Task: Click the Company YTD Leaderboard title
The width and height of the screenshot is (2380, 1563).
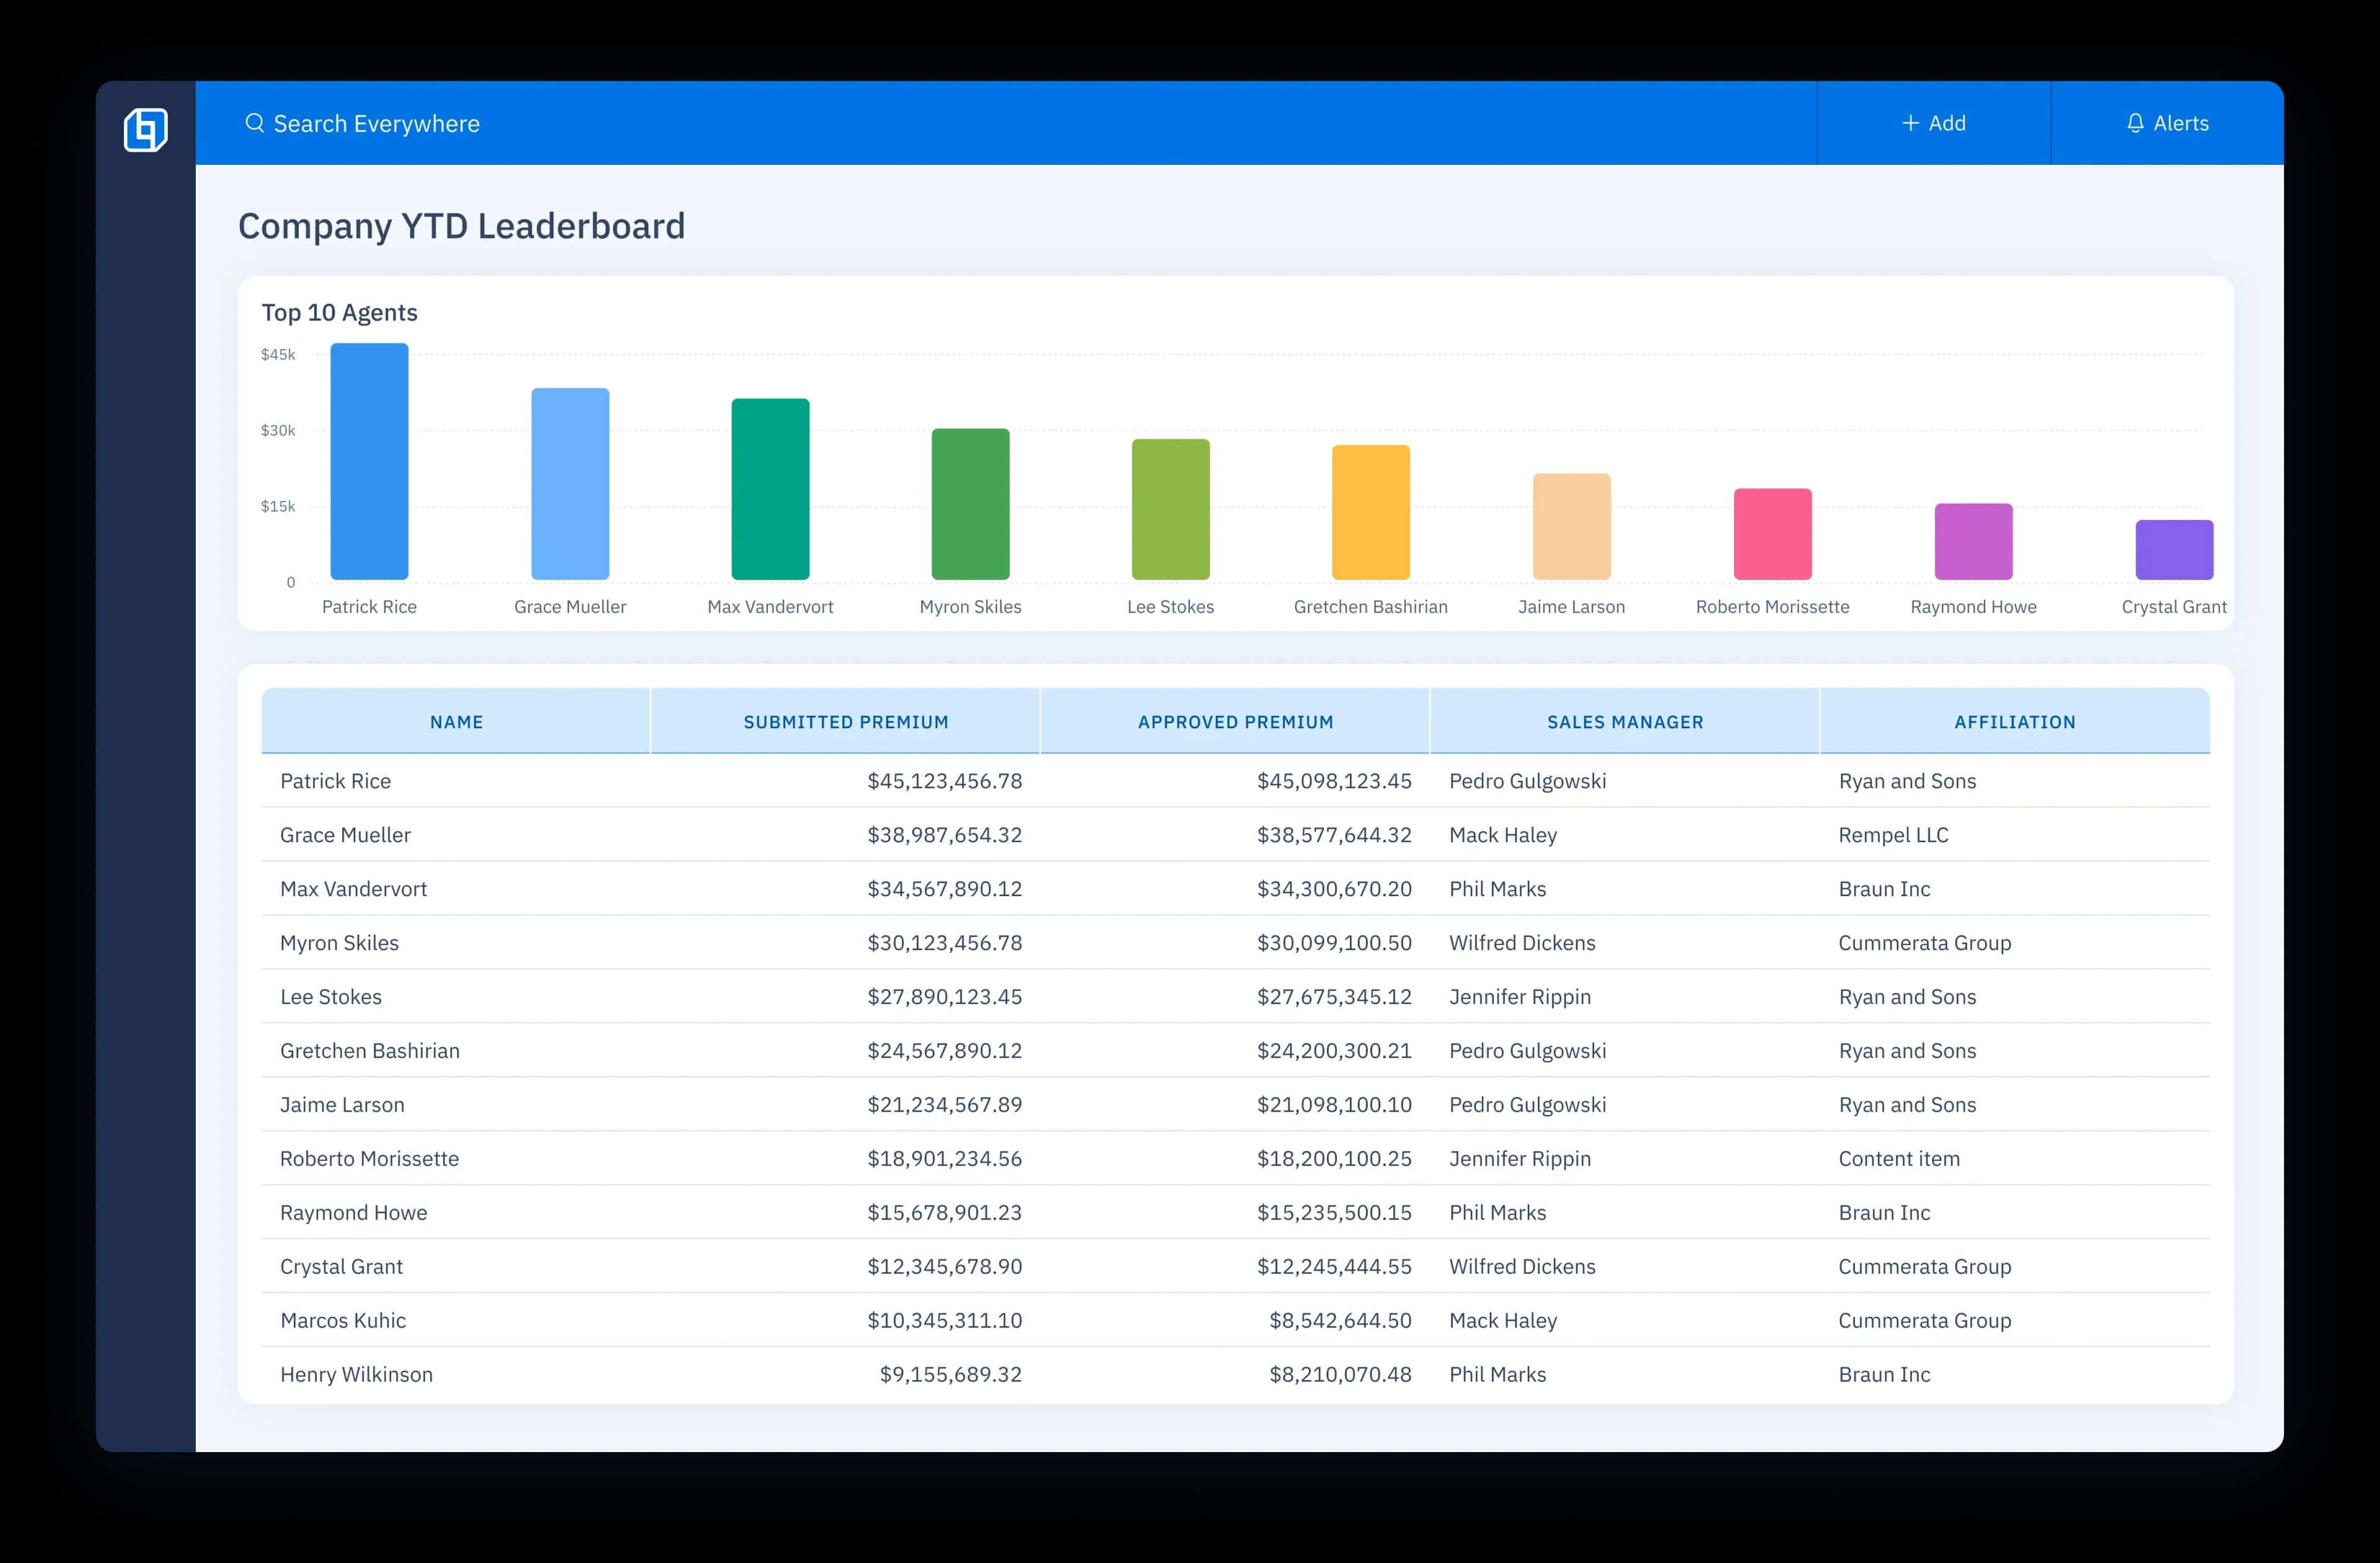Action: click(461, 225)
